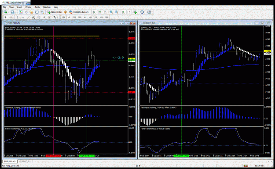Open the Strategy Tester
Screen dimensions: 275x169
[x=42, y=12]
